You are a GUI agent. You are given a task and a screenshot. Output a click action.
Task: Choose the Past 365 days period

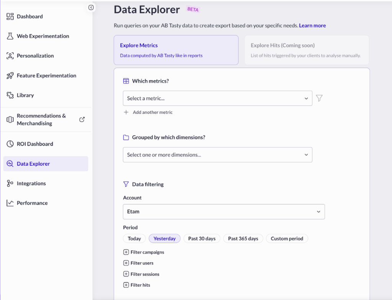coord(243,238)
